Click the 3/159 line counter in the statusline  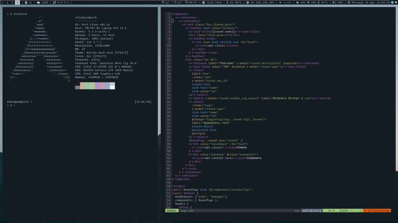pyautogui.click(x=344, y=211)
